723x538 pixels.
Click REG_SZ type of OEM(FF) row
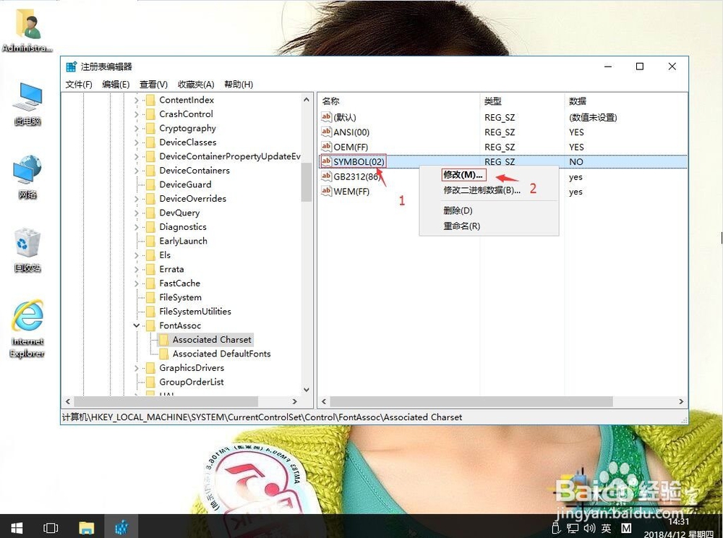coord(500,147)
